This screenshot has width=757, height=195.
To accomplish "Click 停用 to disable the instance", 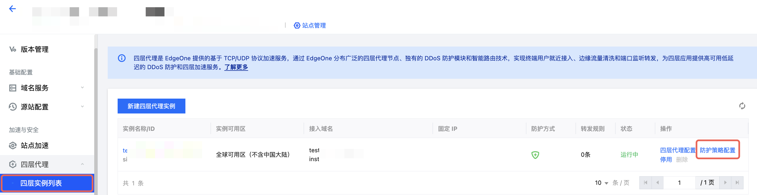I will pos(666,159).
